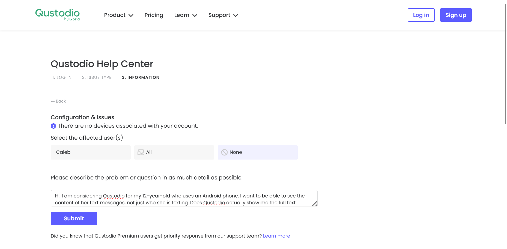This screenshot has width=507, height=249.
Task: Click the devices icon on the All option
Action: [x=141, y=152]
